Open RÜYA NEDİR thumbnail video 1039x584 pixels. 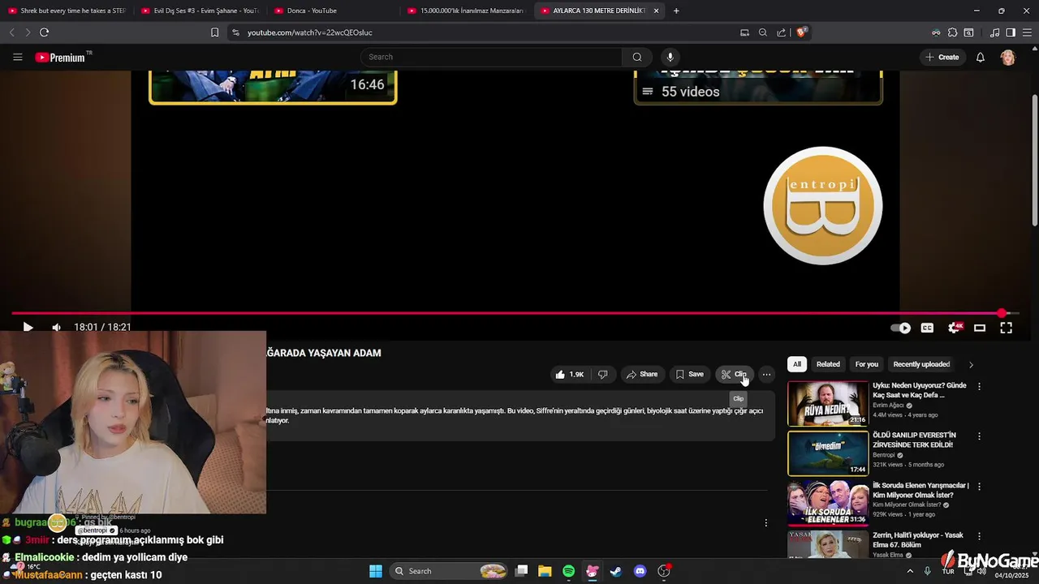pyautogui.click(x=828, y=403)
